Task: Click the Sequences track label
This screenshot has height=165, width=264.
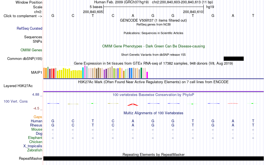Action: [x=33, y=37]
